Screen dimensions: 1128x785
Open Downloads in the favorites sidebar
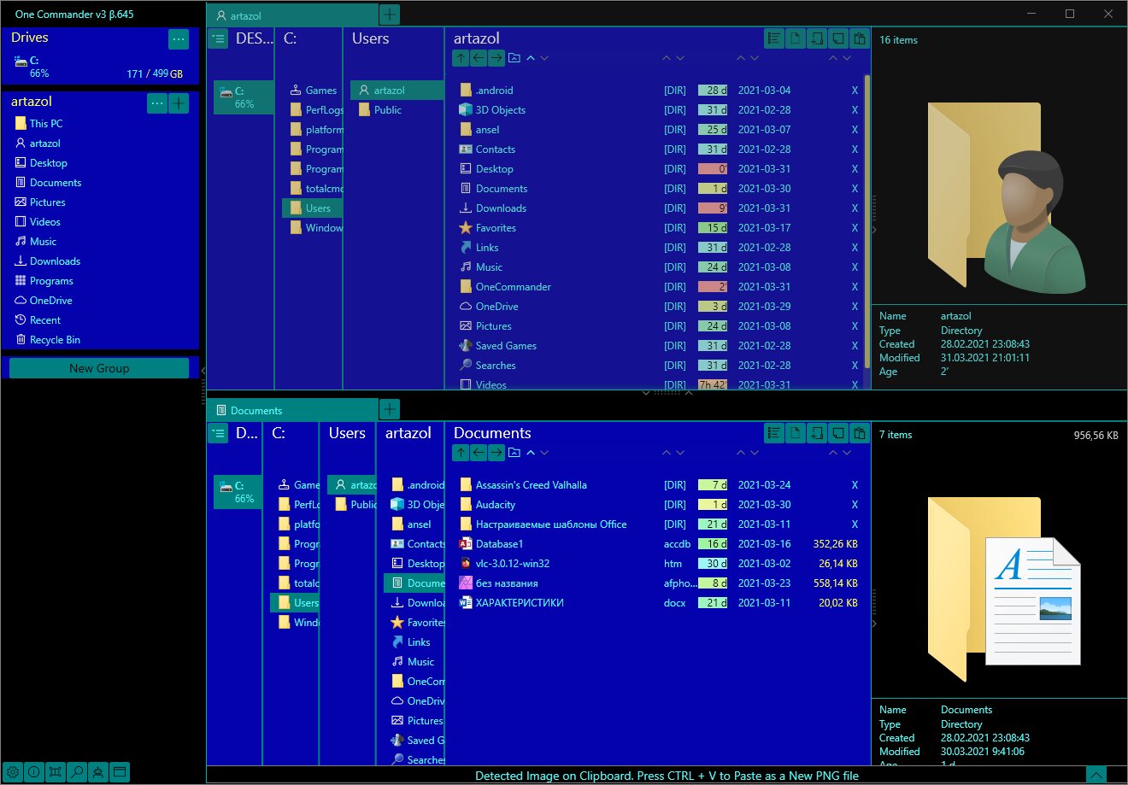(55, 261)
